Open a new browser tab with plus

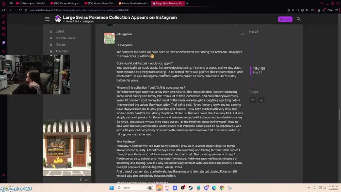coord(187,3)
